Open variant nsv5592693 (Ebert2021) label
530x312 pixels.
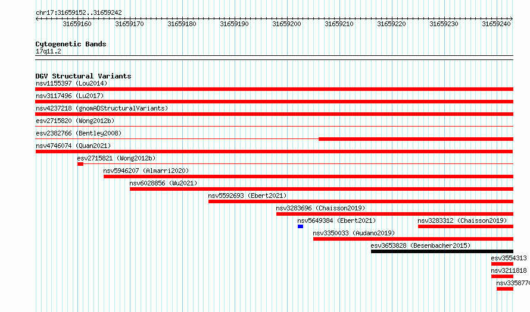click(x=247, y=196)
